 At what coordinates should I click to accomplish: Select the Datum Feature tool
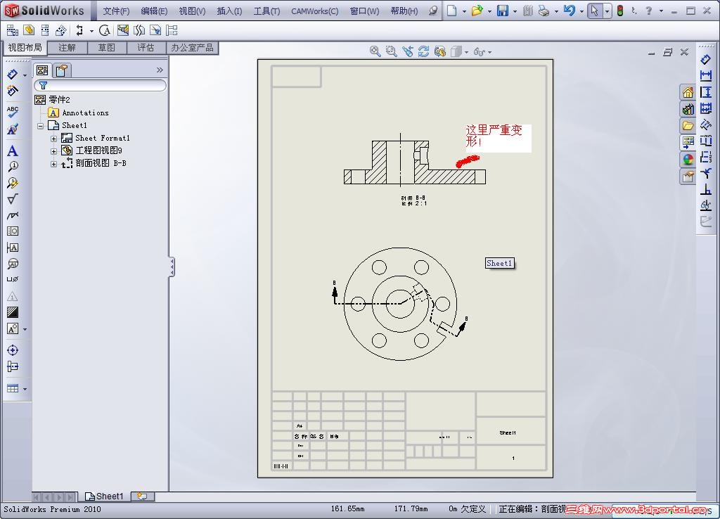point(13,248)
